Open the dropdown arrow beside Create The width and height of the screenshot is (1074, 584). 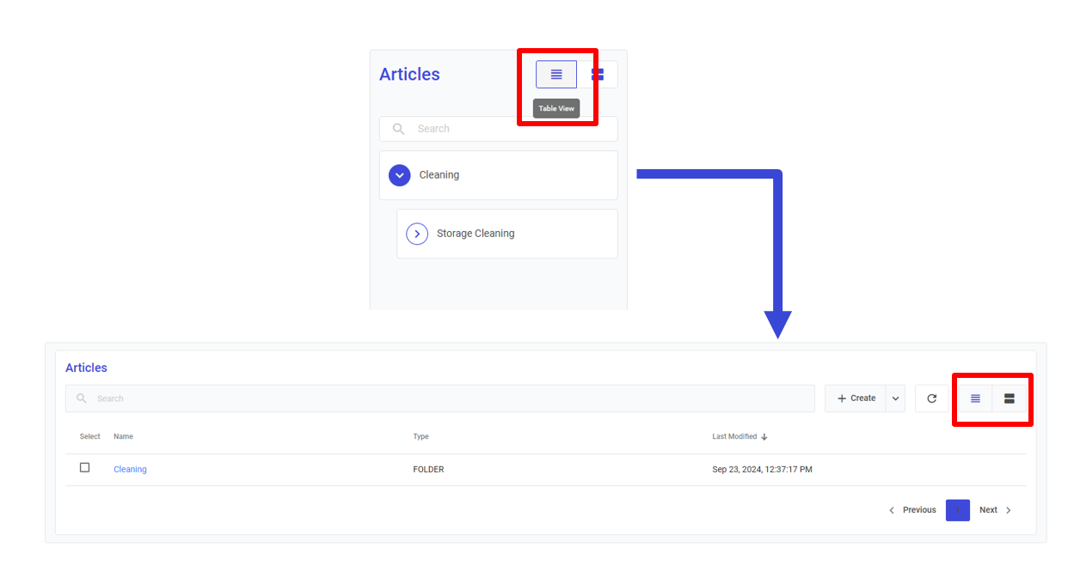[895, 398]
